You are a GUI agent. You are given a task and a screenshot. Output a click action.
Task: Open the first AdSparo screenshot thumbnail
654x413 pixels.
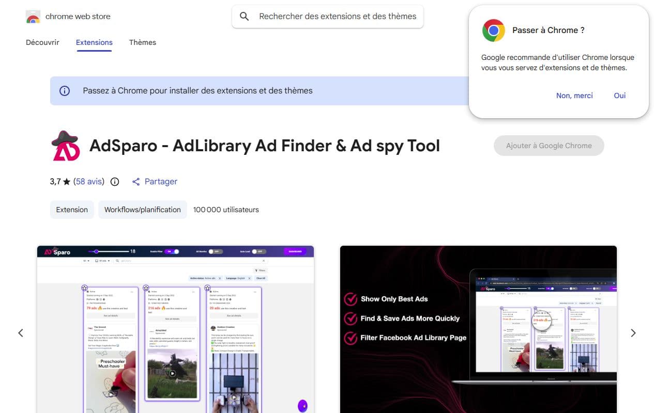tap(175, 329)
